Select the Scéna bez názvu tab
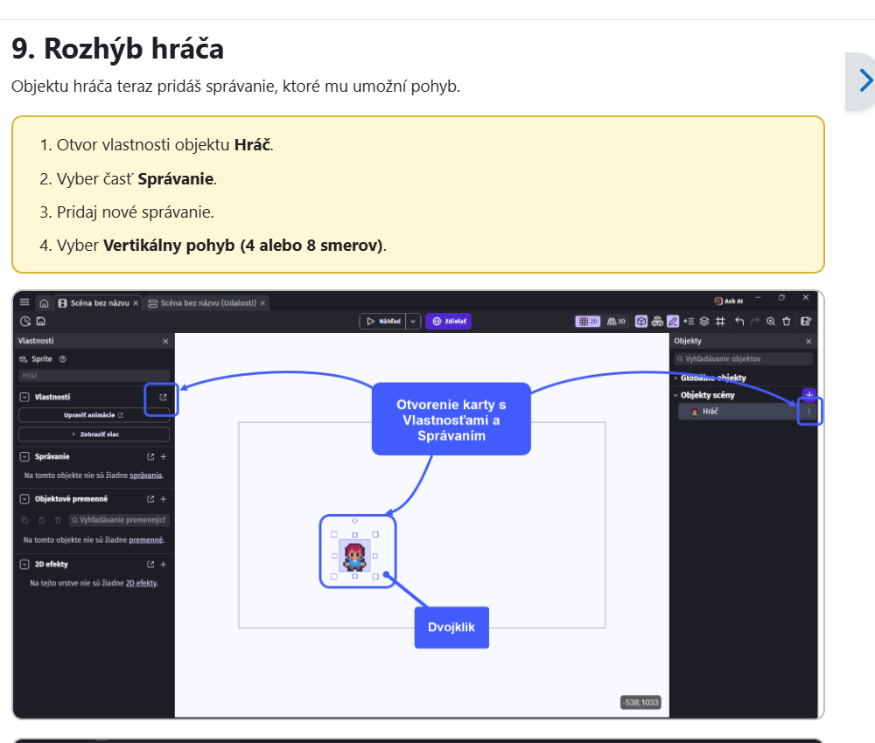This screenshot has height=743, width=875. 99,303
